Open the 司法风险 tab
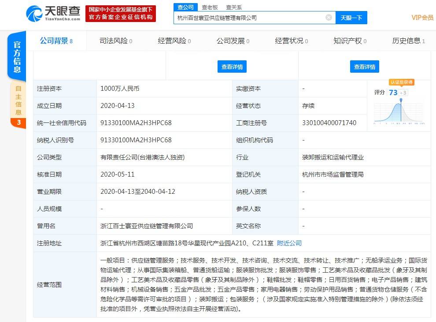Image resolution: width=436 pixels, height=322 pixels. tap(116, 41)
